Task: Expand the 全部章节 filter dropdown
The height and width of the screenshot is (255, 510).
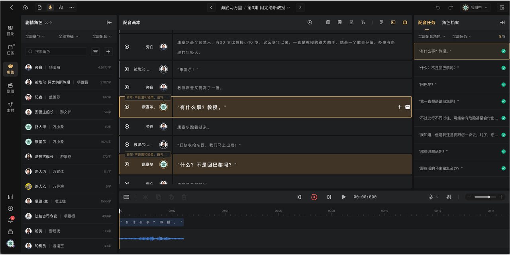Action: tap(35, 36)
